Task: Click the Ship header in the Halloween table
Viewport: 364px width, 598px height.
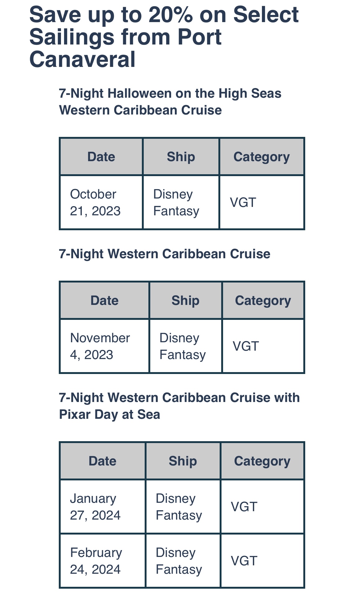Action: coord(181,157)
